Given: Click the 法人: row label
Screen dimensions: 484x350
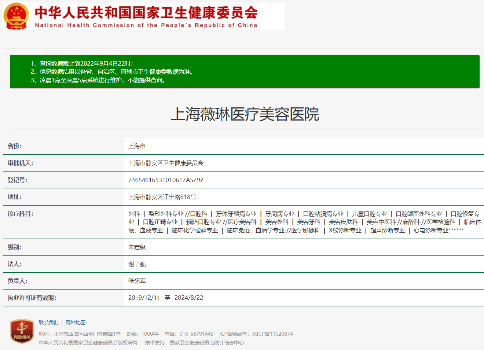Looking at the screenshot, I should coord(15,264).
